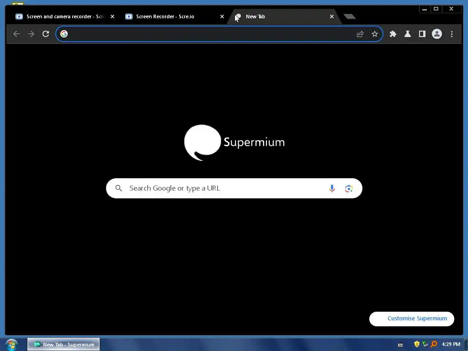This screenshot has height=351, width=468.
Task: Open a new tab with the new-tab button
Action: (x=350, y=16)
